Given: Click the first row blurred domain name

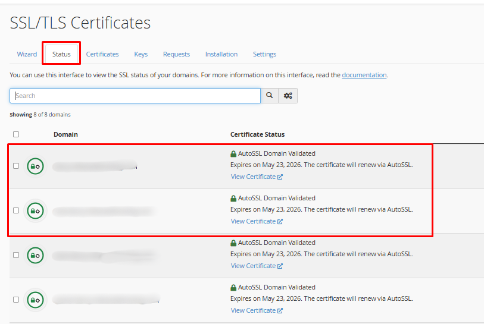Looking at the screenshot, I should pyautogui.click(x=95, y=166).
